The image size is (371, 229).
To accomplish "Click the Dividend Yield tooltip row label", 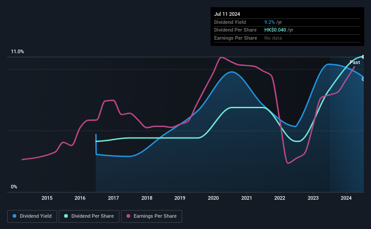I will [x=230, y=22].
